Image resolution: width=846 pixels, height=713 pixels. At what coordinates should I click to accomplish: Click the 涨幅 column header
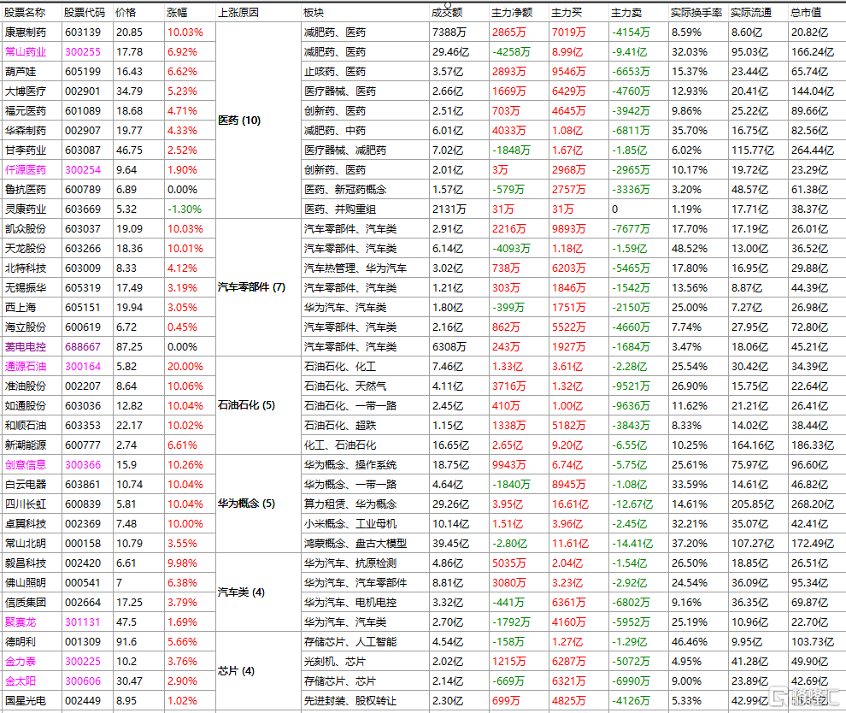click(x=177, y=13)
